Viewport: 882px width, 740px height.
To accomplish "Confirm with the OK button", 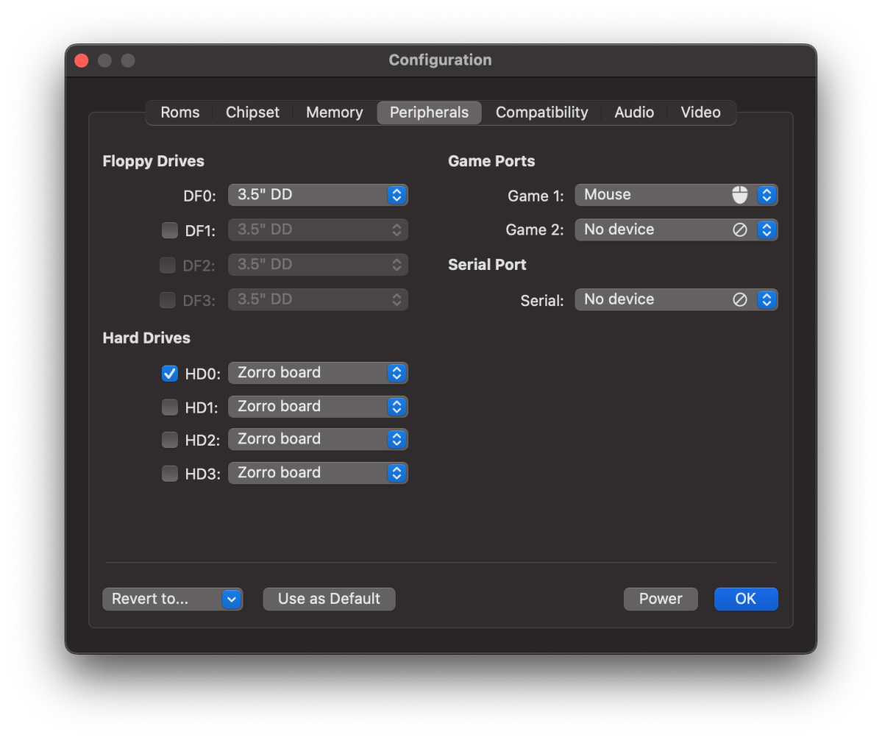I will click(746, 599).
